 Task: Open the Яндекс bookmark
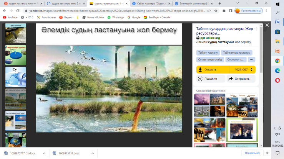coord(66,17)
